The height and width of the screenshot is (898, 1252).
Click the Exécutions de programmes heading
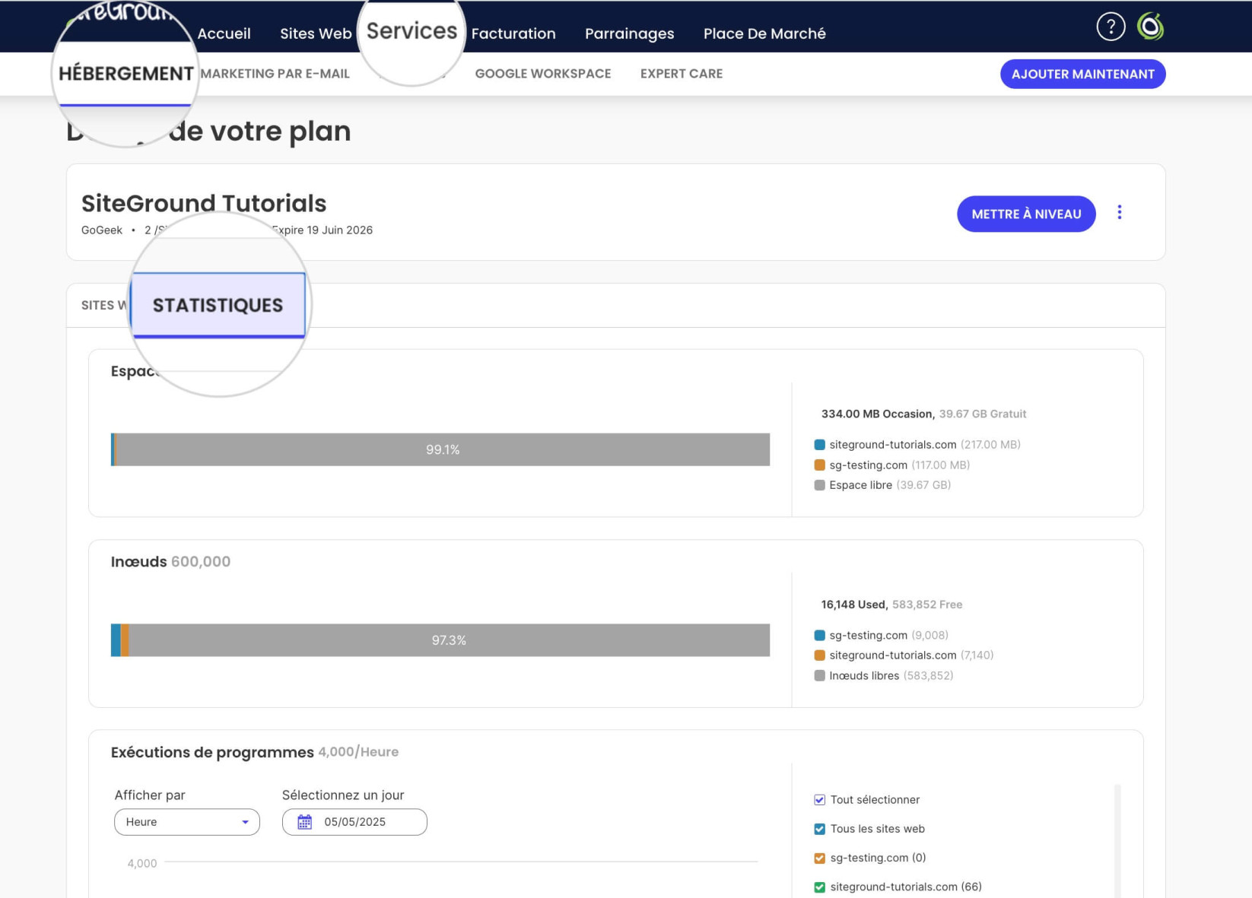click(x=212, y=752)
